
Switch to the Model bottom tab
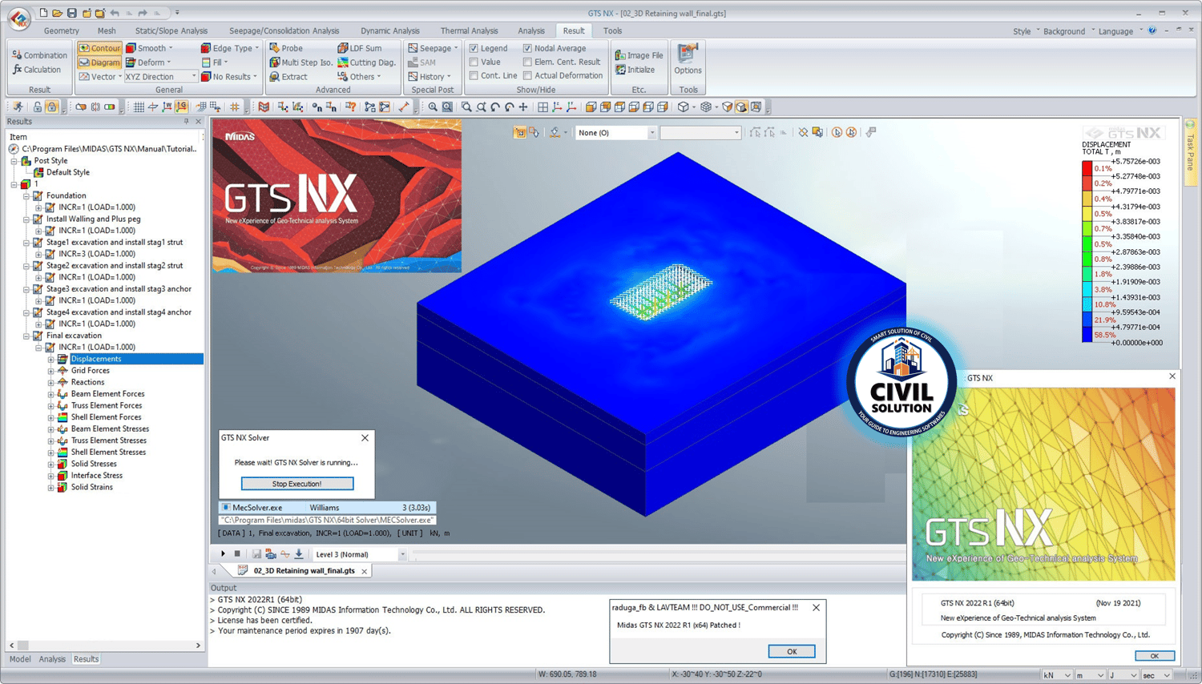(20, 659)
